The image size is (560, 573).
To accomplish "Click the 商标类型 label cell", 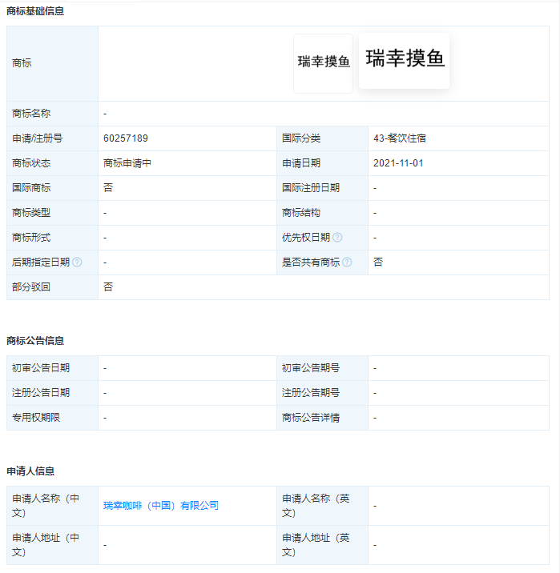I will [52, 213].
